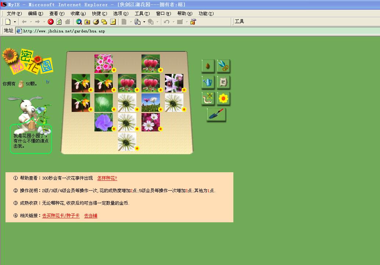Select the fertilizer bag tool
380x265 pixels.
click(223, 82)
